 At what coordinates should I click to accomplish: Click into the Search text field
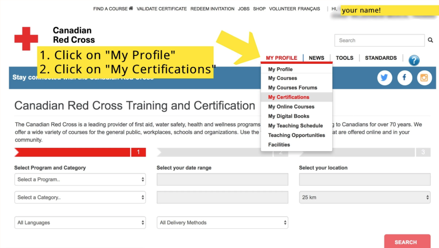(379, 40)
